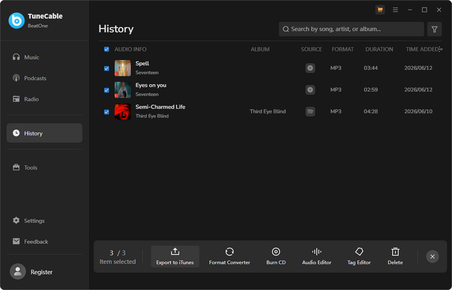
Task: Close the selection action bar
Action: (x=432, y=256)
